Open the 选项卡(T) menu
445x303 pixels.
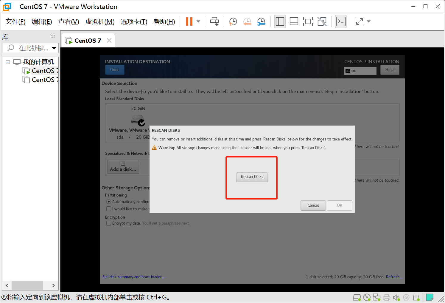[134, 21]
